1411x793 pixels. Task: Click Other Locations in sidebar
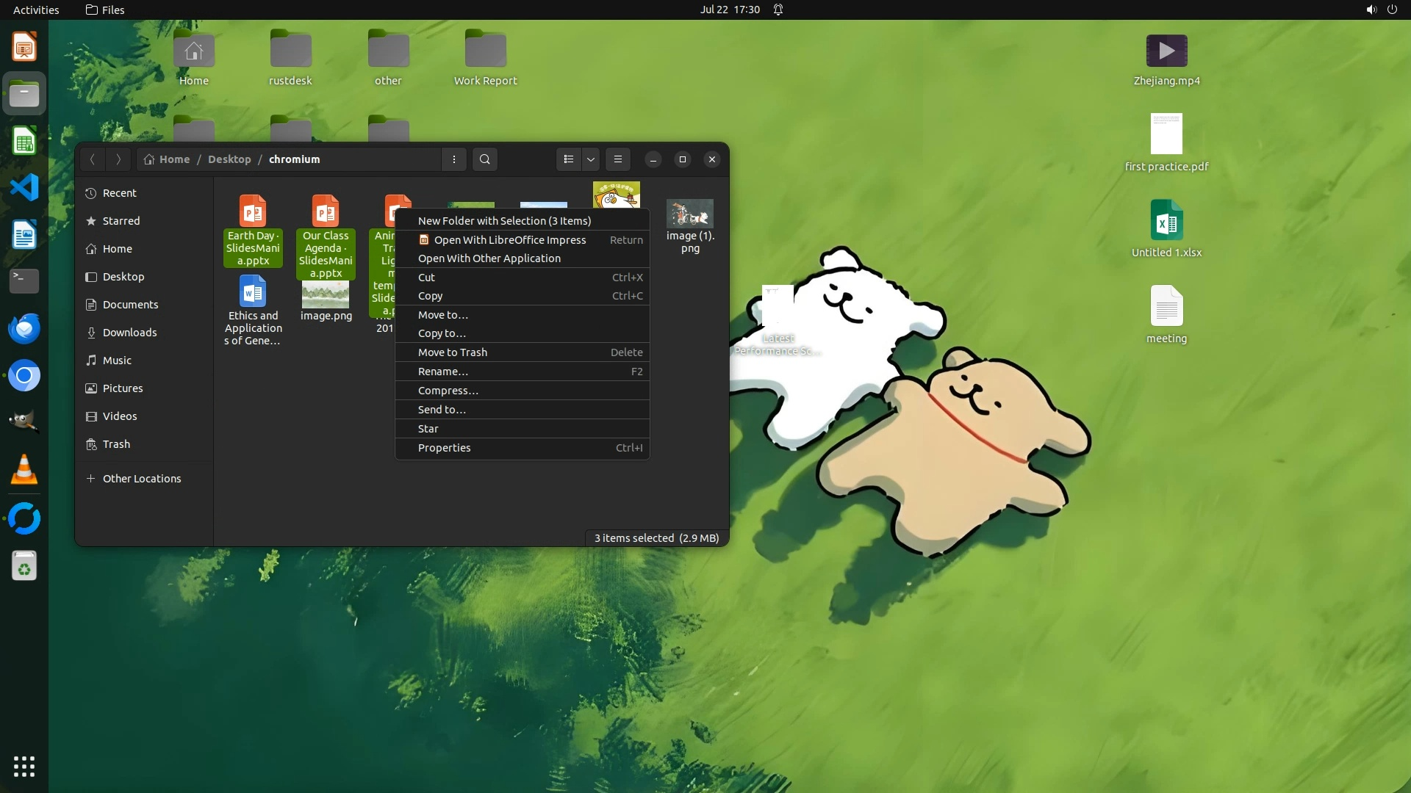click(x=141, y=479)
